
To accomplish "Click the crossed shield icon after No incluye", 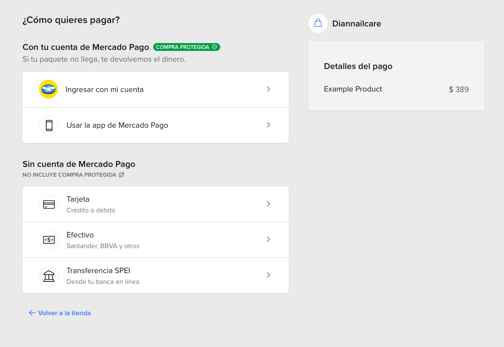I will [x=121, y=175].
